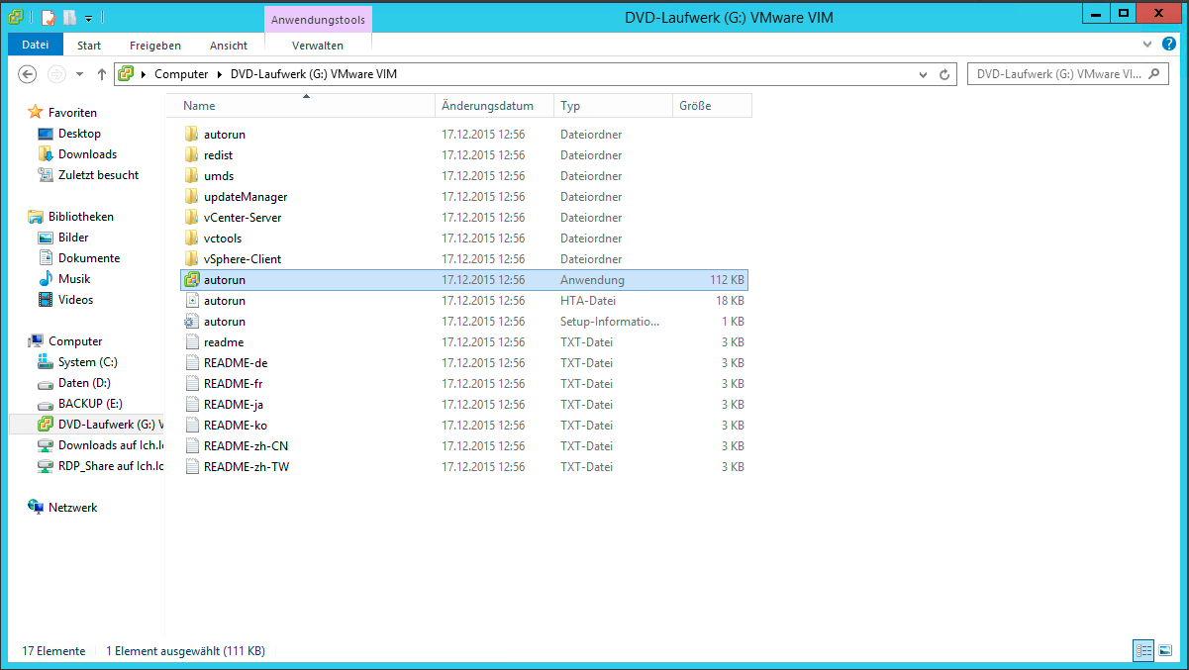This screenshot has height=670, width=1189.
Task: Sort by the Größe column header
Action: click(x=712, y=106)
